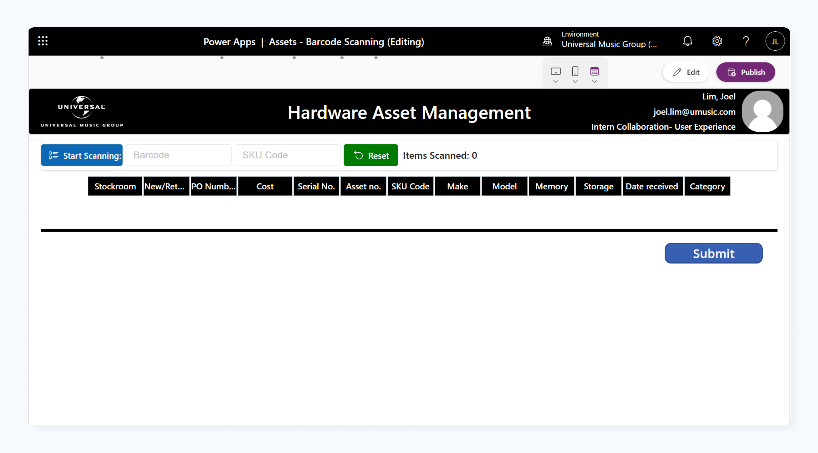Viewport: 818px width, 453px height.
Task: Focus the SKU Code input field
Action: [x=287, y=155]
